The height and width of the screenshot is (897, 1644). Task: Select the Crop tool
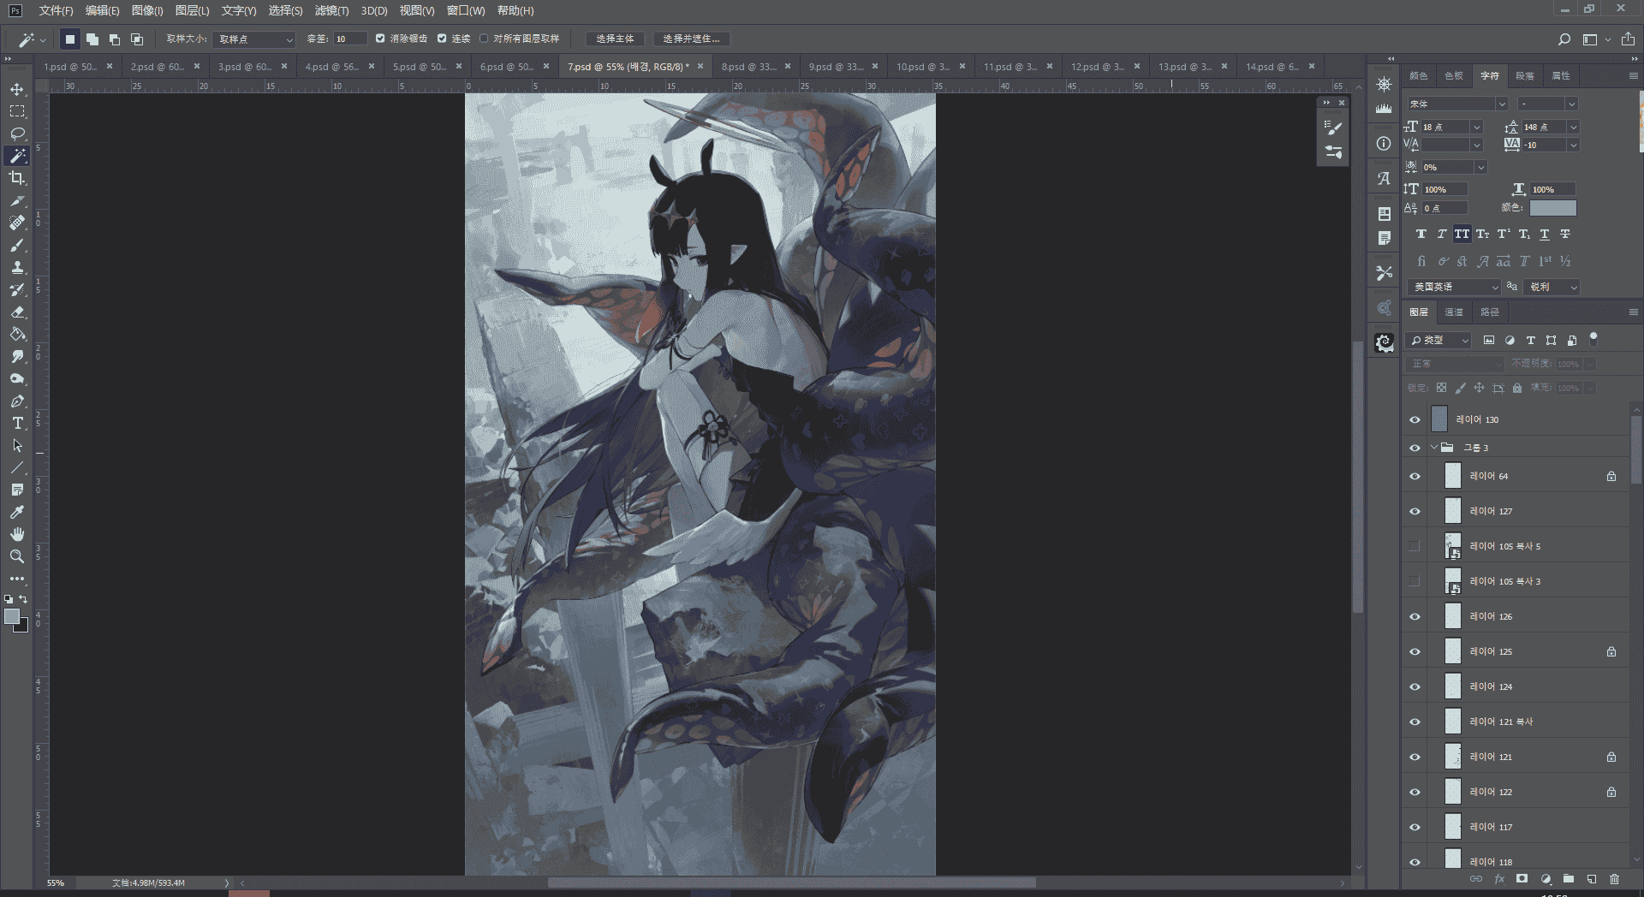click(17, 178)
